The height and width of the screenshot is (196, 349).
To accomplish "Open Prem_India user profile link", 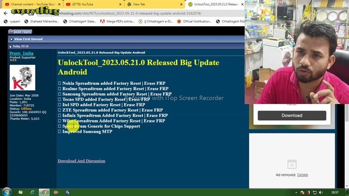I will click(x=21, y=53).
